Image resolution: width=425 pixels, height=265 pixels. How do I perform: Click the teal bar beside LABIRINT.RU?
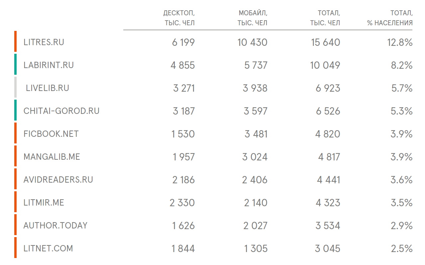15,64
